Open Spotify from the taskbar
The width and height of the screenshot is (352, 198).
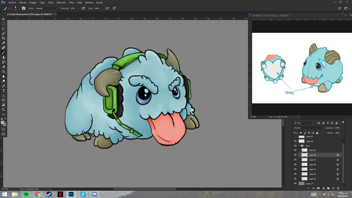point(26,194)
